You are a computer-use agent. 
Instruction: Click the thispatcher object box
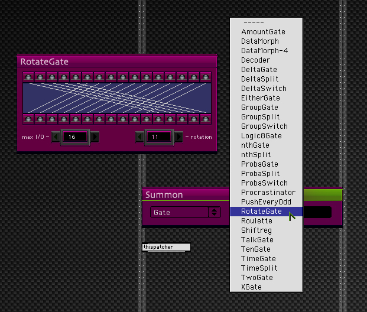(x=166, y=247)
